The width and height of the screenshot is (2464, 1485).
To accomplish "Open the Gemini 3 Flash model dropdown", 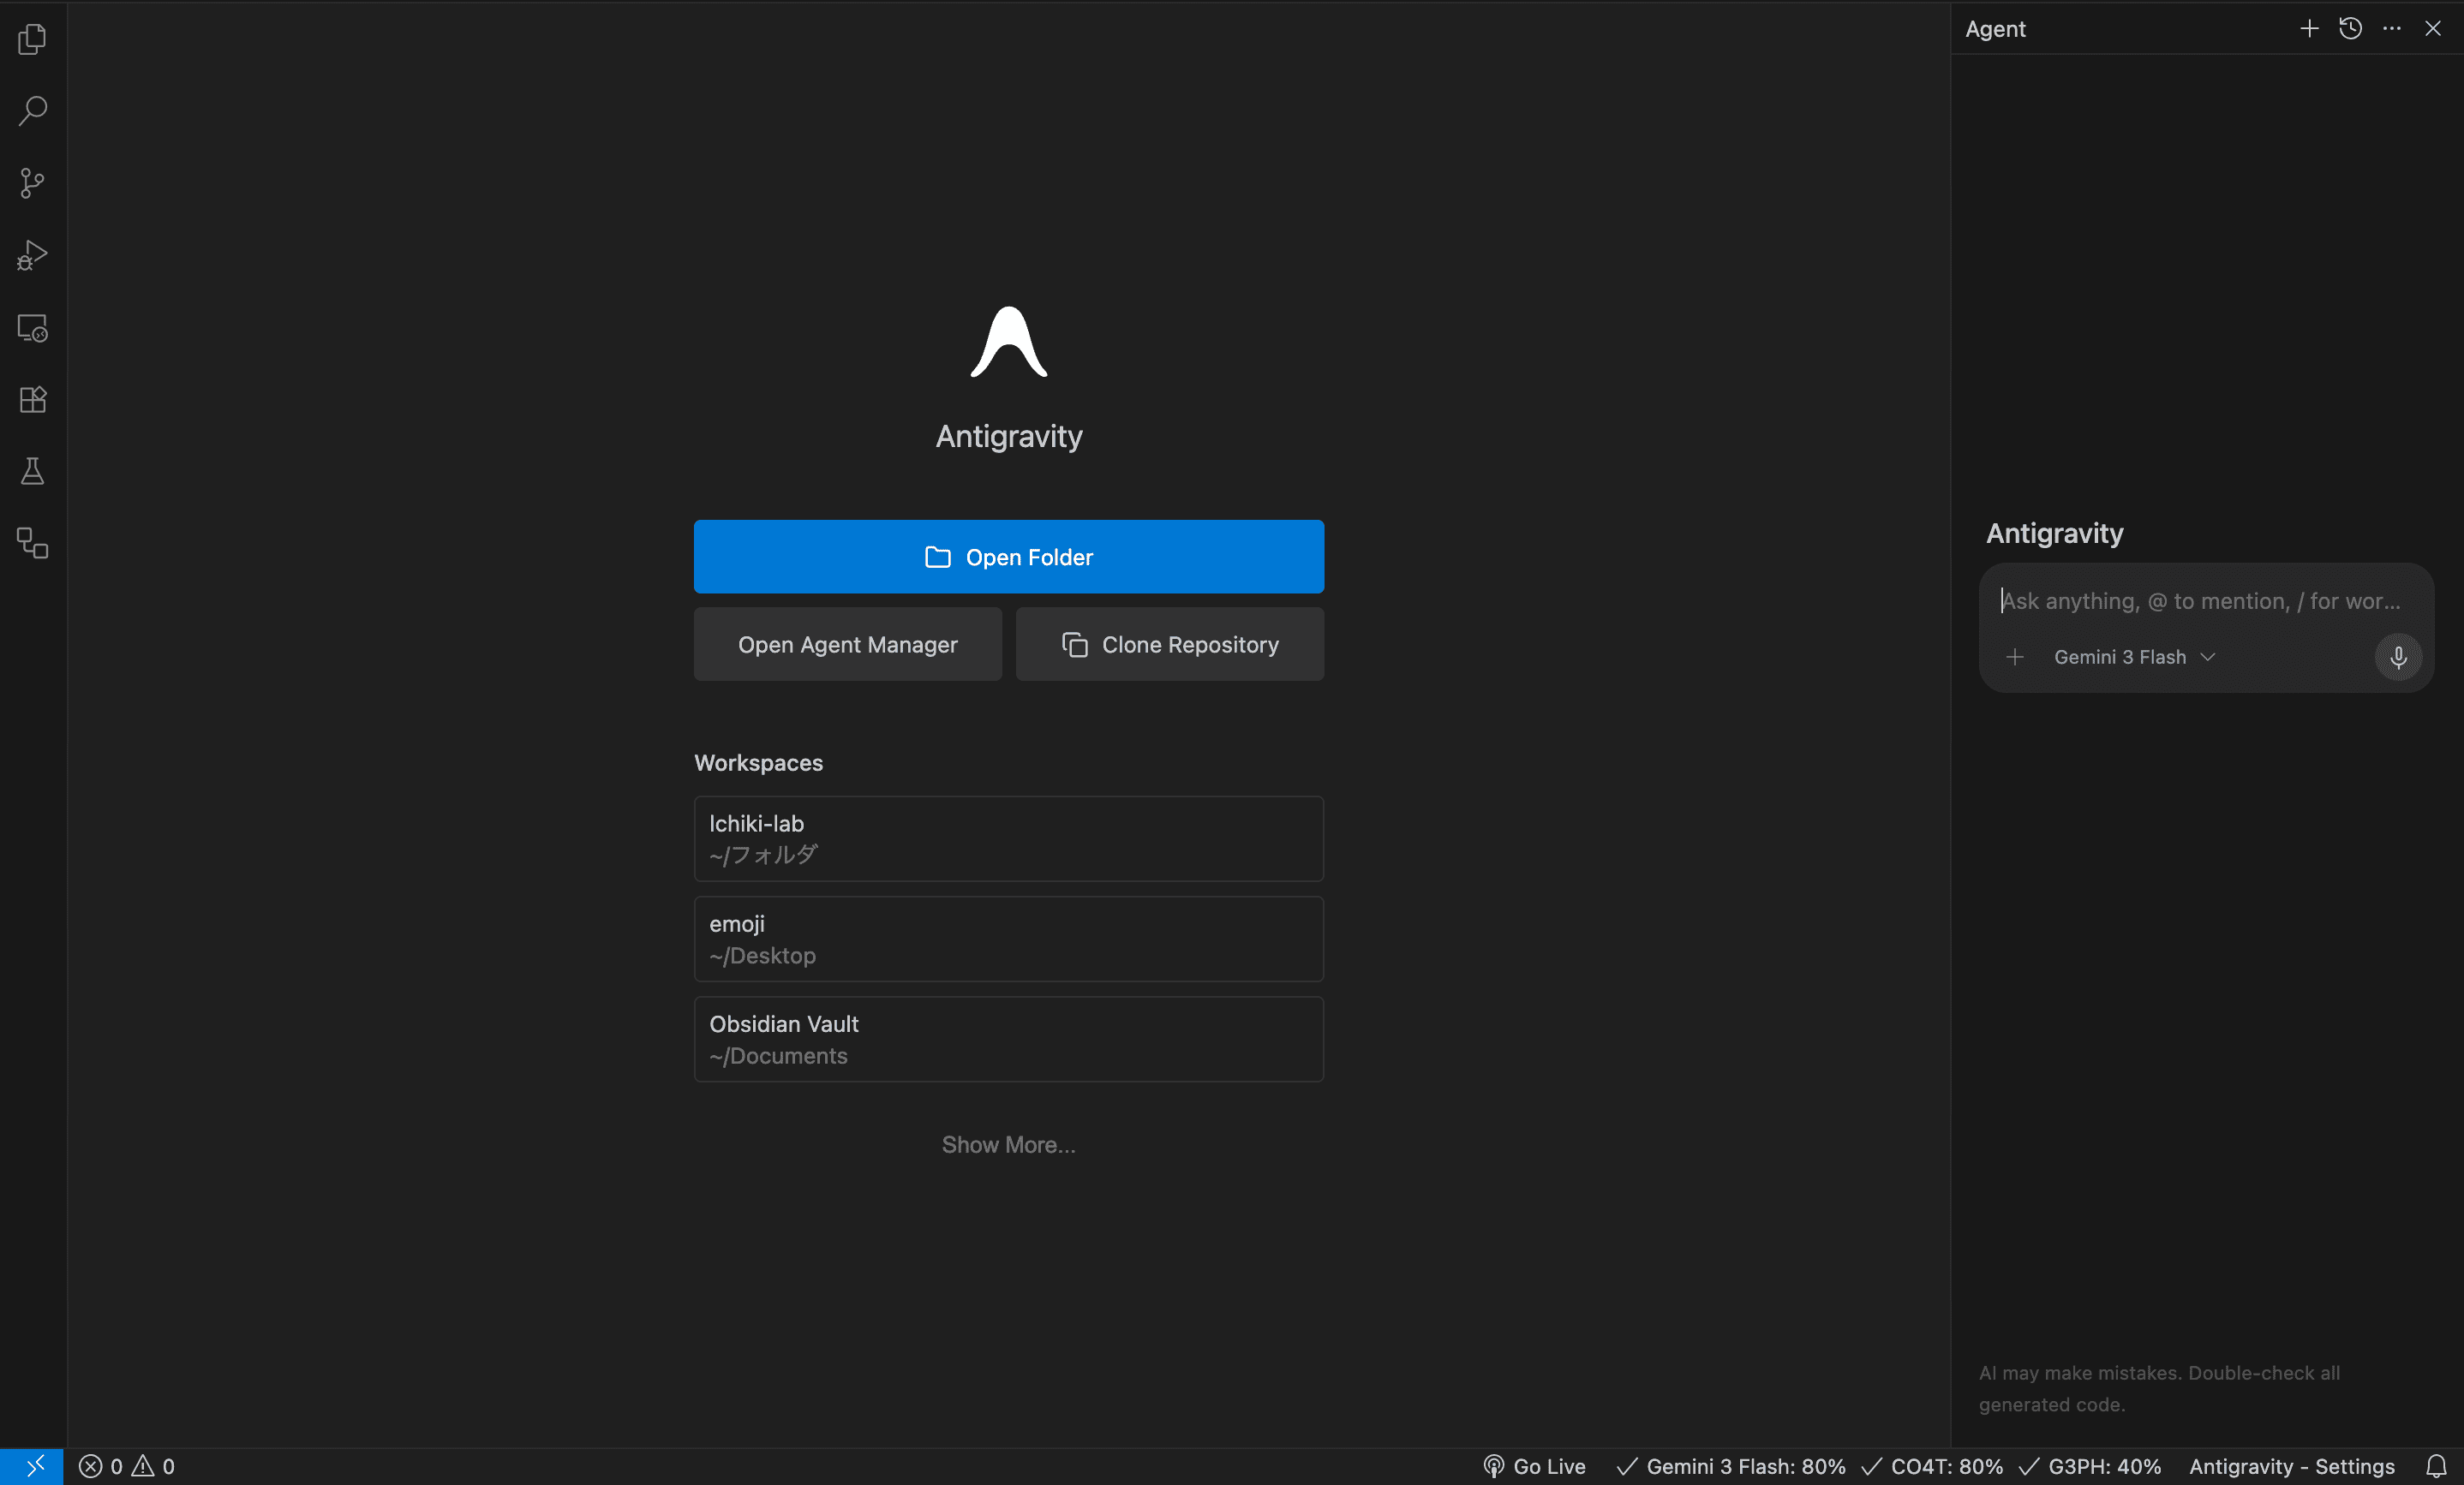I will [2134, 658].
